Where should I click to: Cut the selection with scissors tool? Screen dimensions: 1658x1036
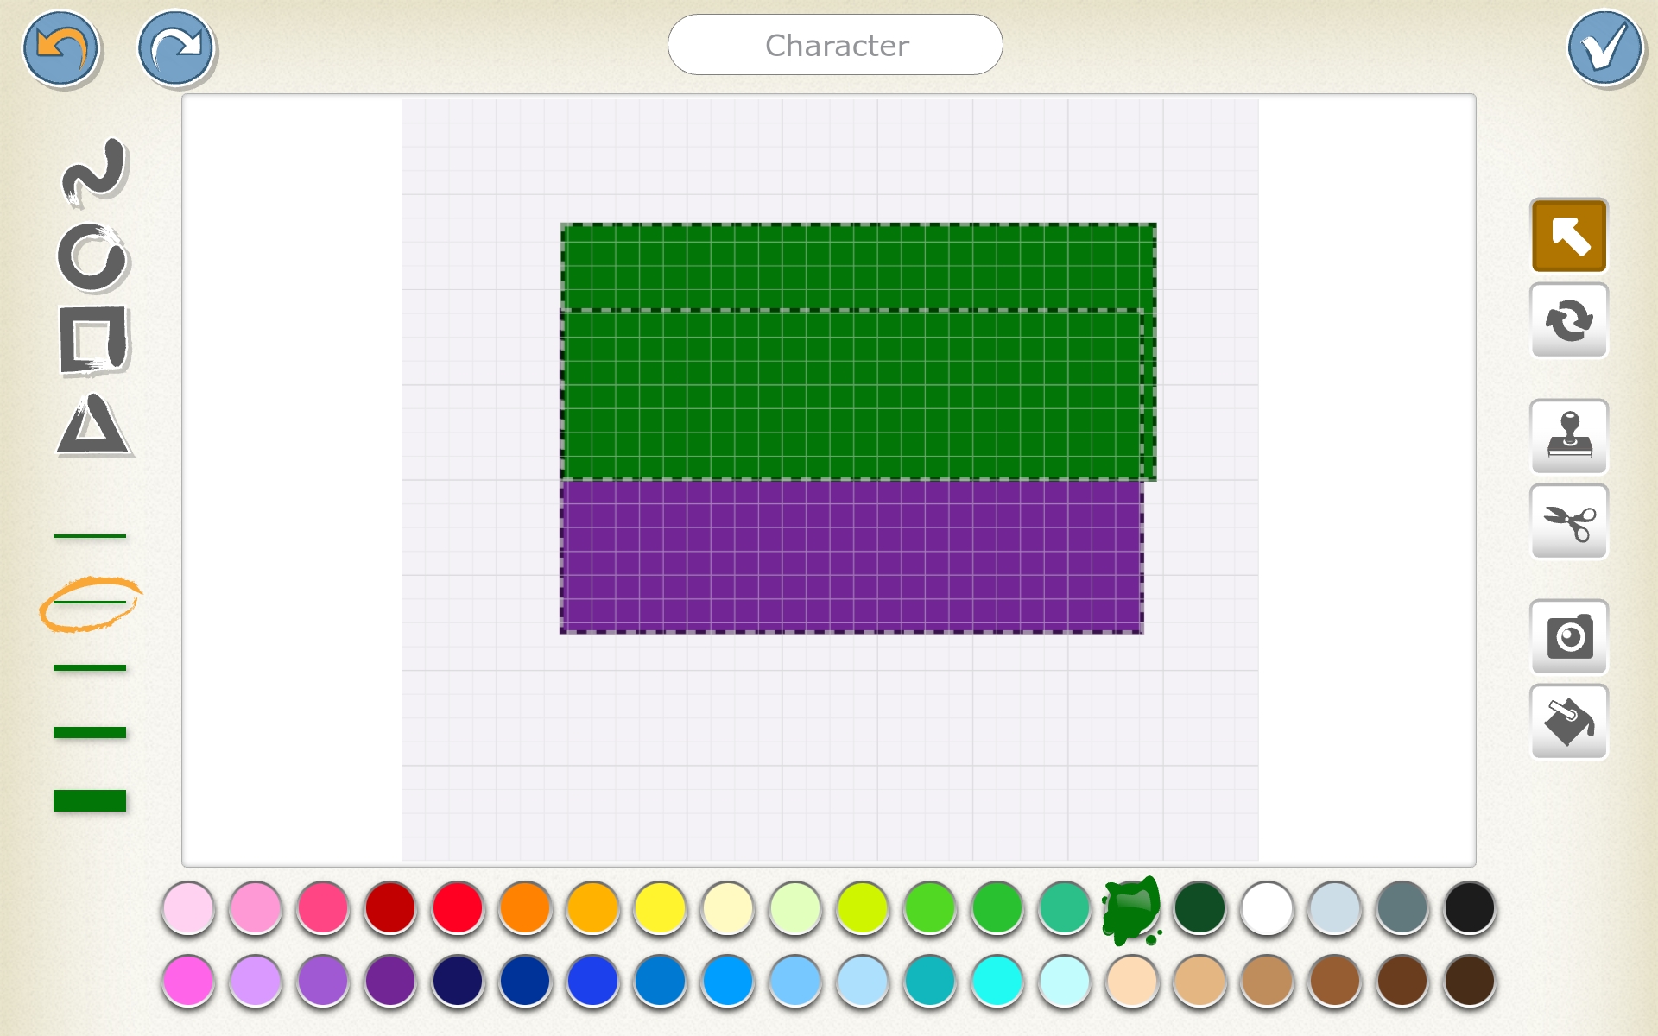(x=1569, y=522)
